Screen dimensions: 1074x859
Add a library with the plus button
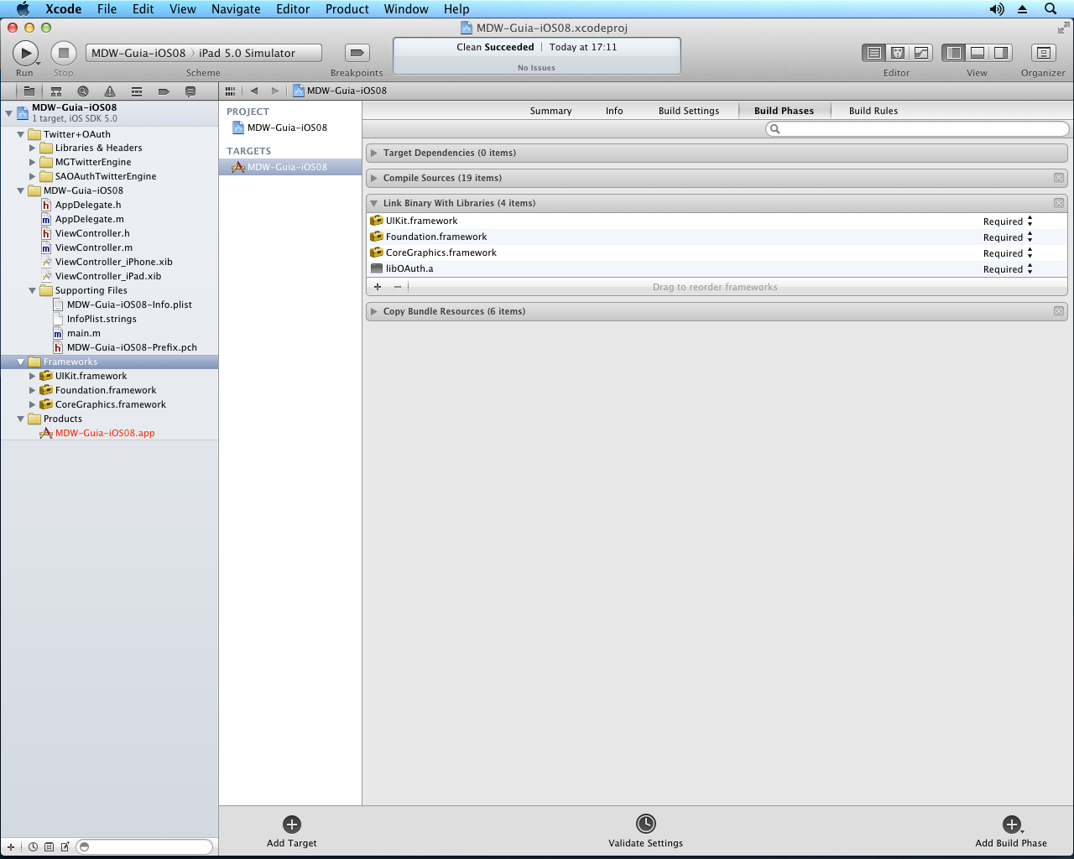click(378, 287)
